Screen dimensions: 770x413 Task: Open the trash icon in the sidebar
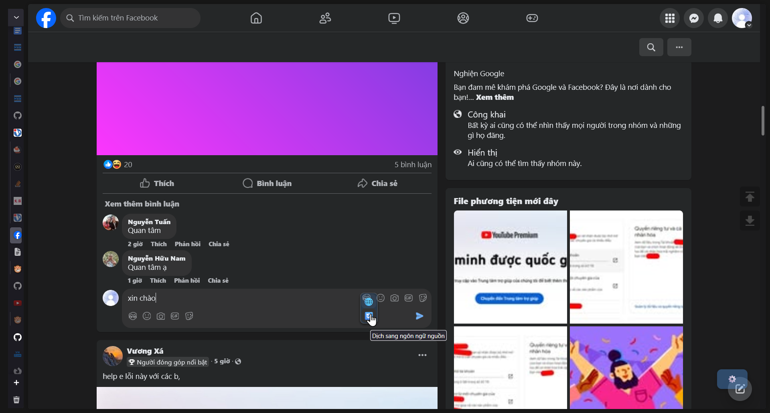tap(16, 400)
